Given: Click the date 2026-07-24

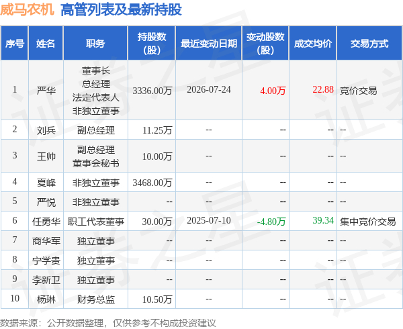Looking at the screenshot, I should click(209, 89).
